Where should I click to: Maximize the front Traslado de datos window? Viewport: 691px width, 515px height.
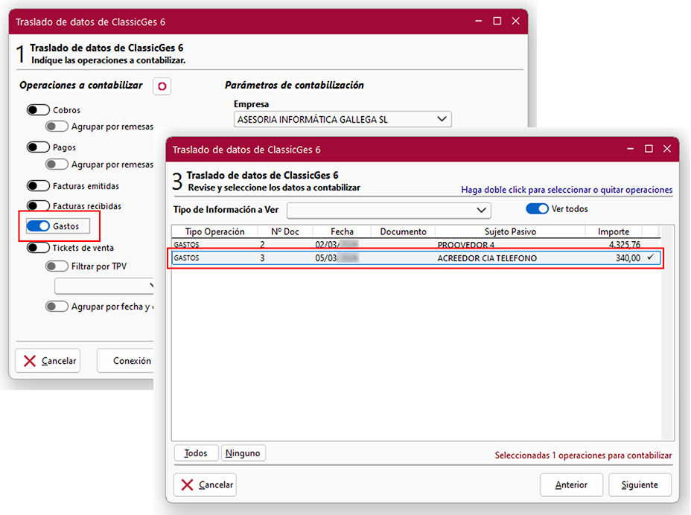pyautogui.click(x=649, y=149)
